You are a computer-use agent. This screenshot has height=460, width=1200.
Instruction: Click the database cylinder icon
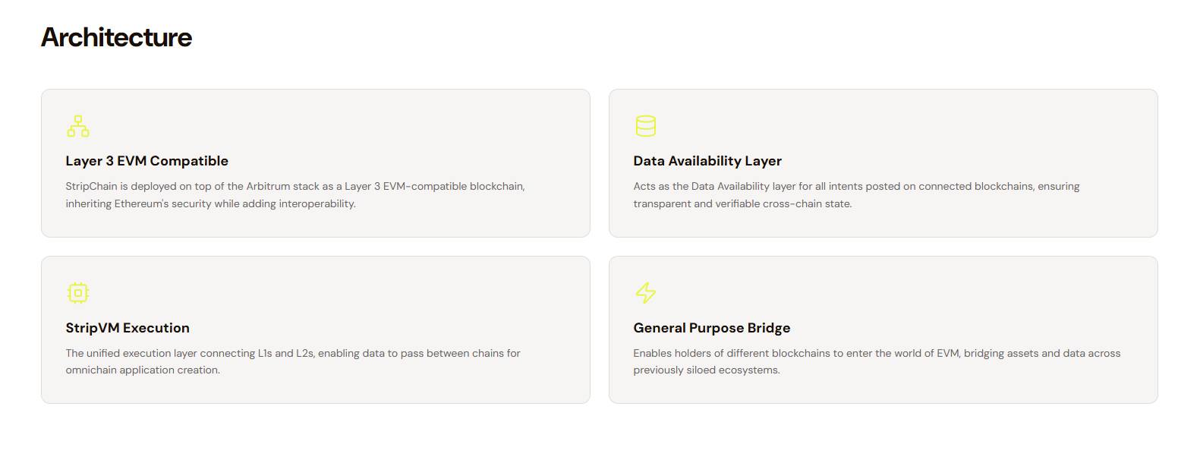[x=646, y=126]
